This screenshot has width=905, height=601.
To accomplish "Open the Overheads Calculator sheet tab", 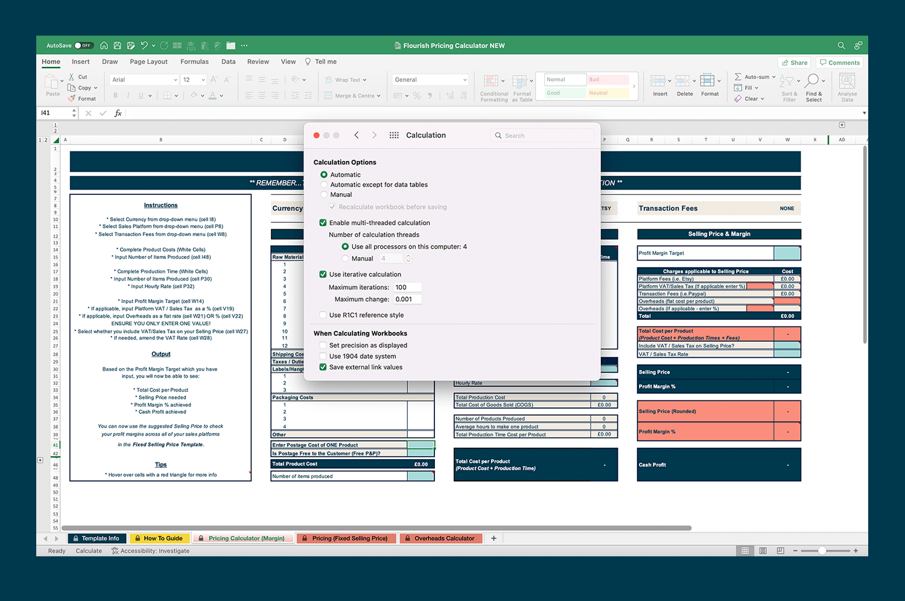I will [440, 538].
